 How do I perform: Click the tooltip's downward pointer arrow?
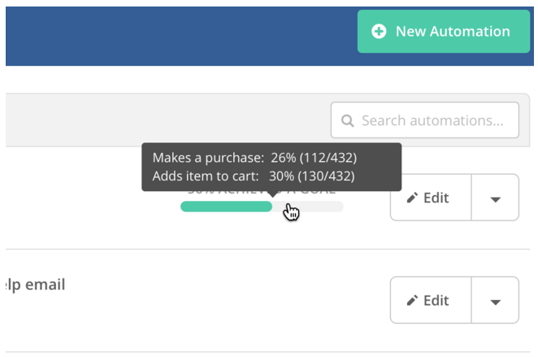click(x=271, y=194)
